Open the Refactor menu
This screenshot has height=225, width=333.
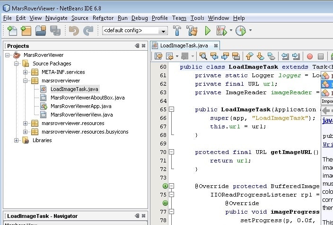[103, 18]
